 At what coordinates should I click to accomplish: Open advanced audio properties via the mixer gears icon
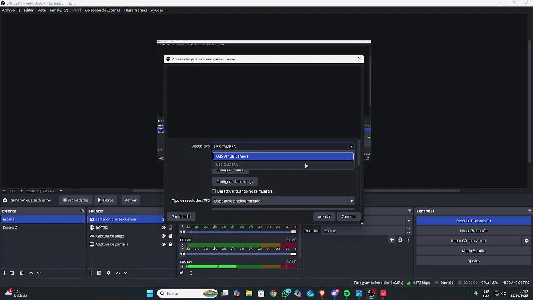pyautogui.click(x=182, y=273)
